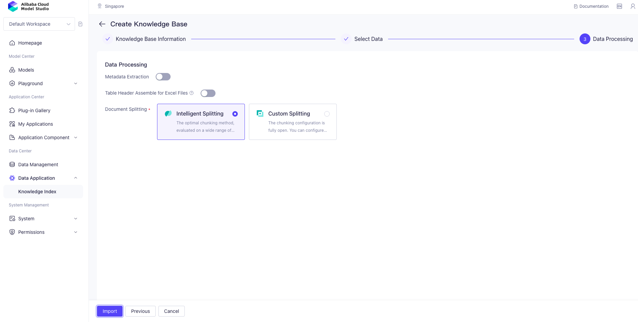Expand the Permissions menu chevron
This screenshot has height=322, width=638.
(x=76, y=232)
